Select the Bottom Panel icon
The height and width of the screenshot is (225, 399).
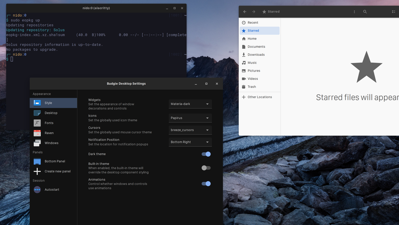click(x=37, y=161)
